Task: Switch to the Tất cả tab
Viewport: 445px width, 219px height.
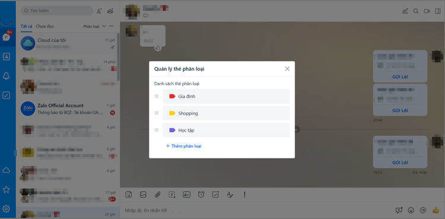Action: [26, 26]
